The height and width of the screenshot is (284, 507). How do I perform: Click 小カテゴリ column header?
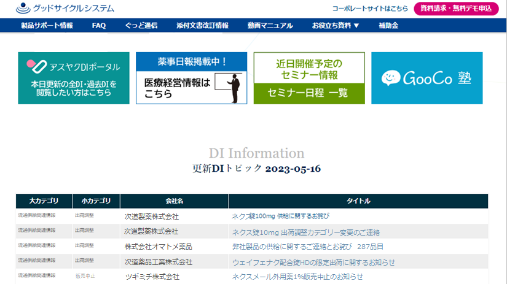click(x=96, y=201)
